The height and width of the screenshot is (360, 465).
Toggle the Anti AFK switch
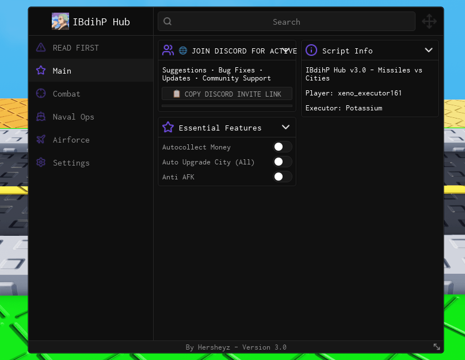pyautogui.click(x=283, y=177)
